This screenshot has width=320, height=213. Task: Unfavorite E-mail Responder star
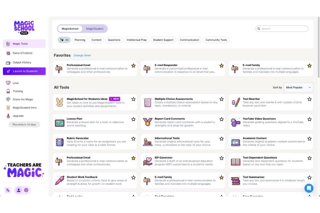point(221,65)
